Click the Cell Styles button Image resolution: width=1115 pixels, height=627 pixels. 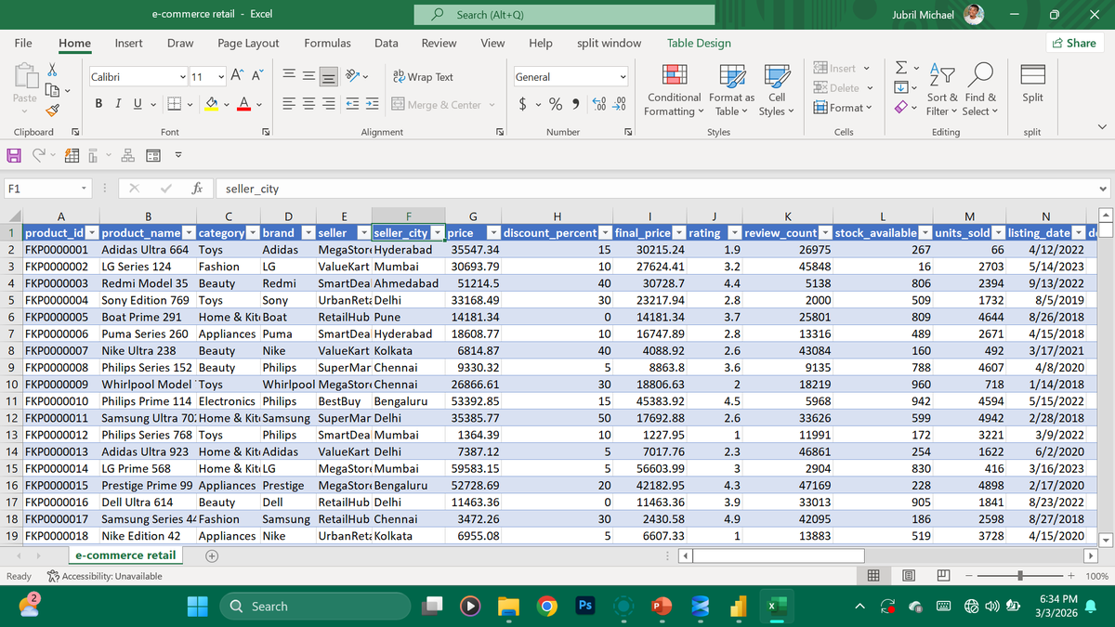coord(777,90)
